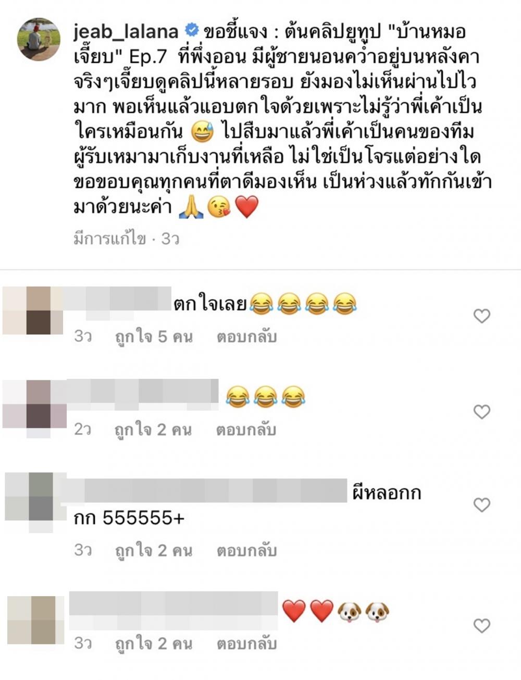View 2 likes on ผีหลอก comment
The height and width of the screenshot is (680, 521).
pyautogui.click(x=154, y=551)
